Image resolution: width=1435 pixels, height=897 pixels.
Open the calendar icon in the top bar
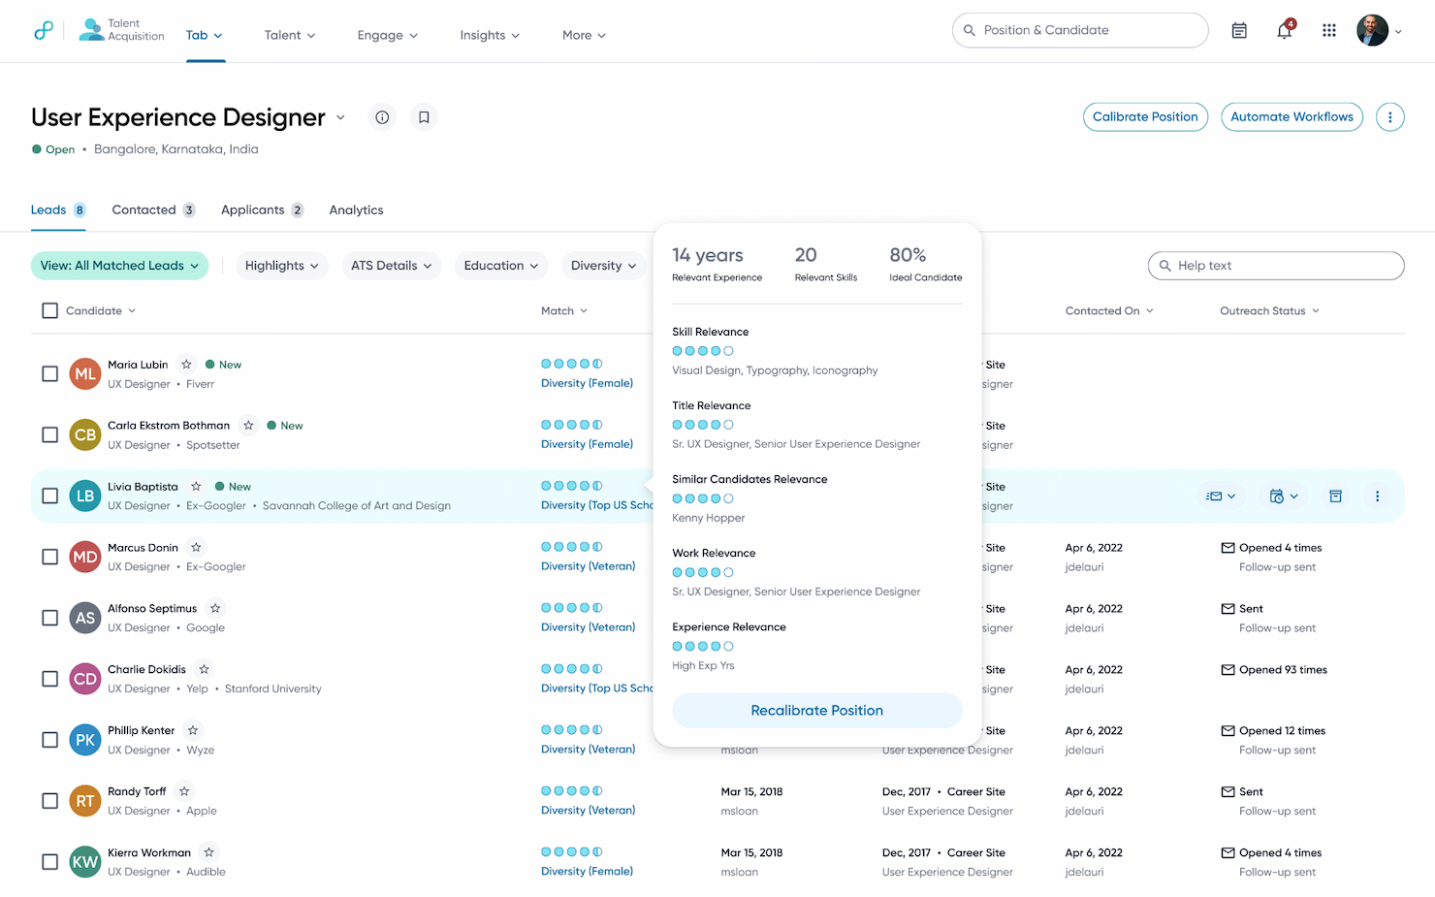click(1239, 30)
